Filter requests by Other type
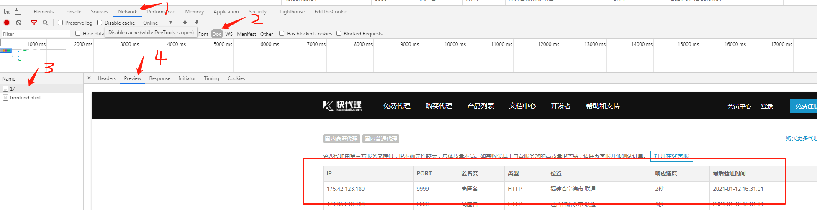 pyautogui.click(x=267, y=34)
